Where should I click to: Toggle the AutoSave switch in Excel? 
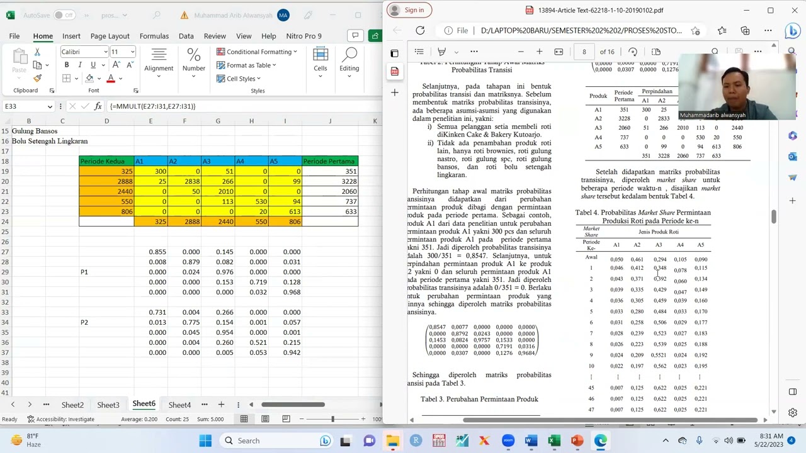click(64, 15)
